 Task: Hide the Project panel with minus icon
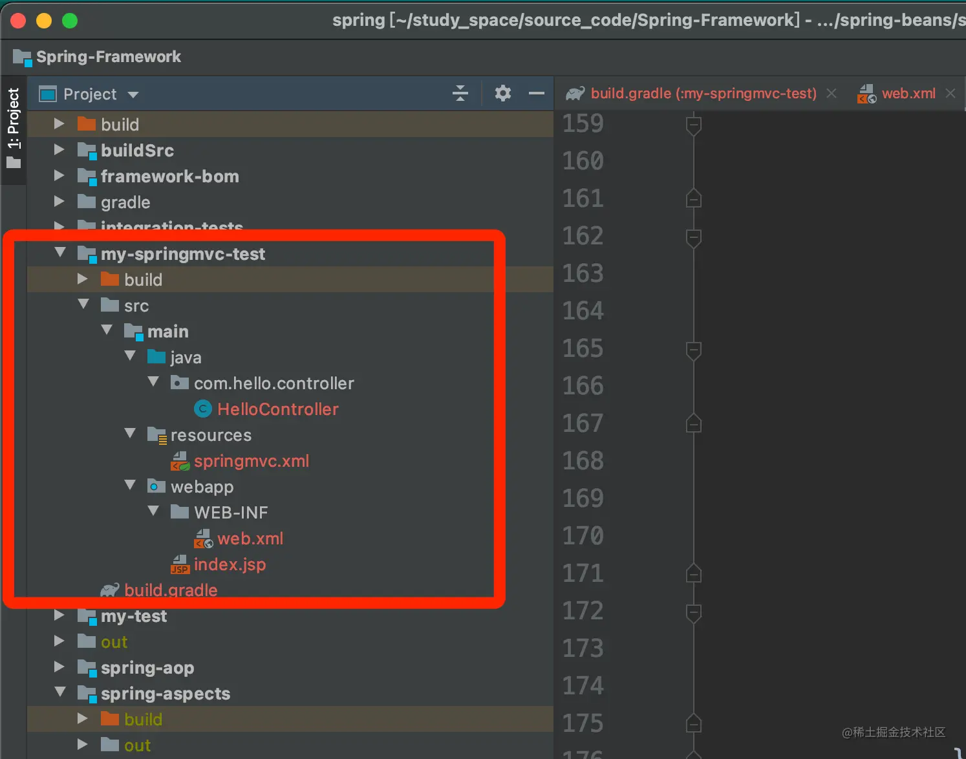coord(536,93)
